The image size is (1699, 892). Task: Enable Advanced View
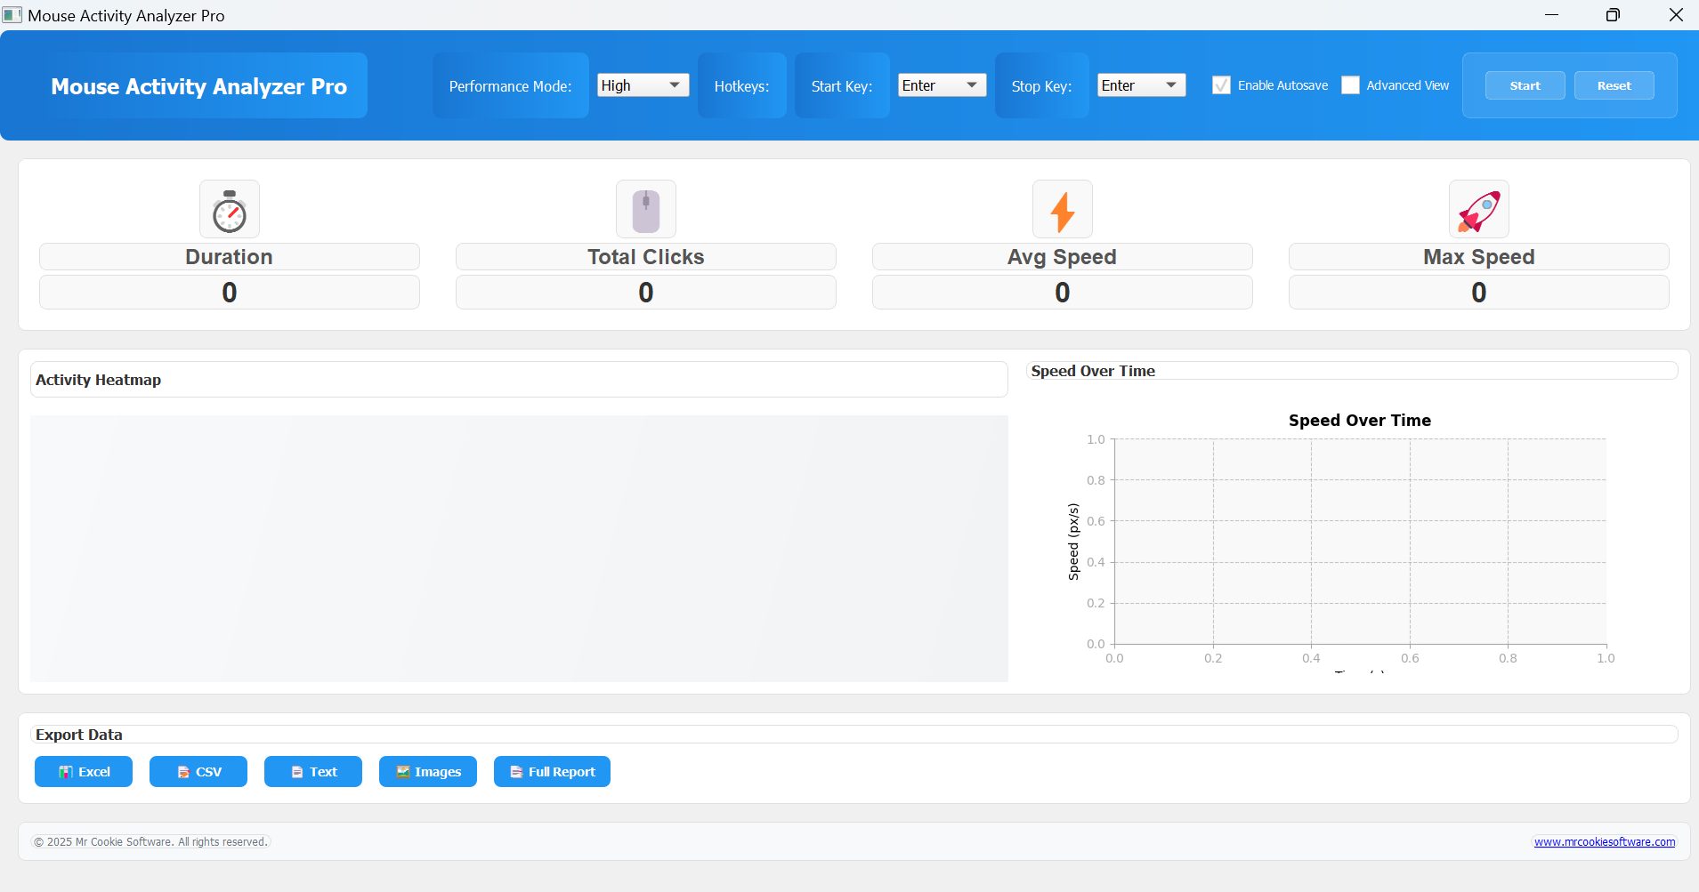[x=1352, y=84]
